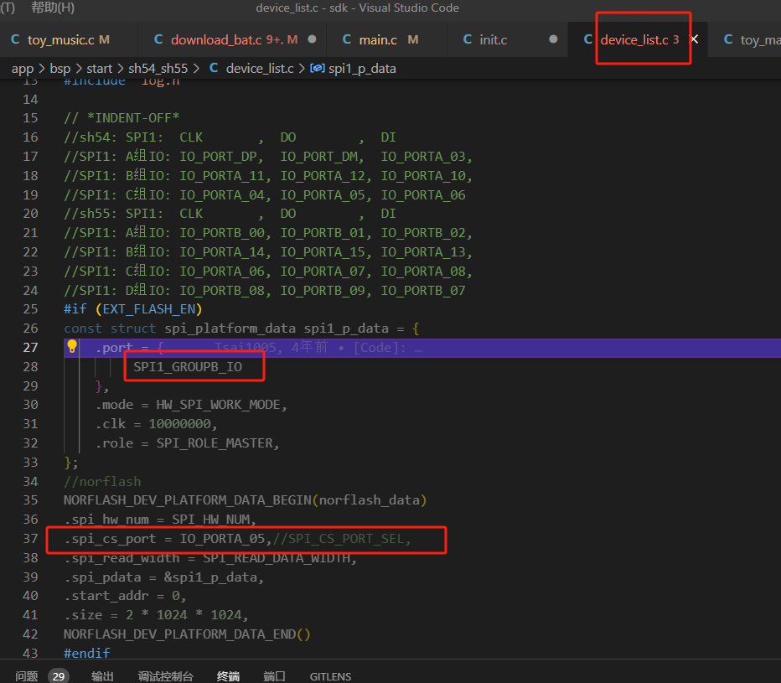Click the spi1_p_data symbol icon in breadcrumb

318,68
